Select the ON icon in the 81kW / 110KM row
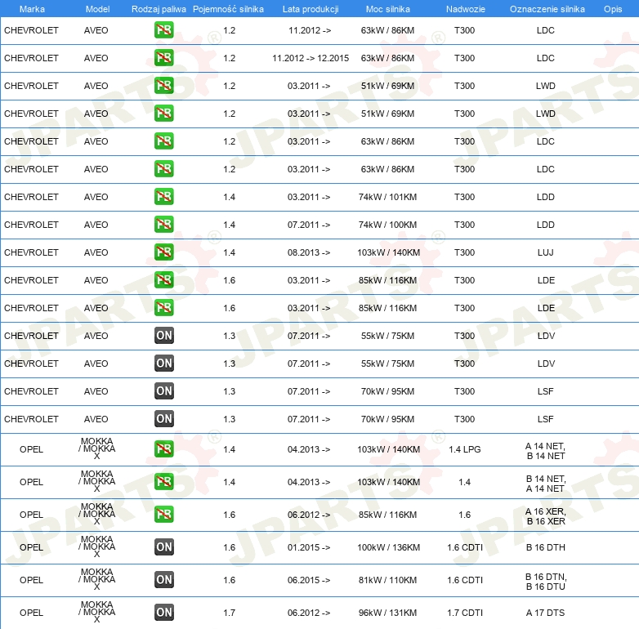Screen dimensions: 639x629 point(164,580)
